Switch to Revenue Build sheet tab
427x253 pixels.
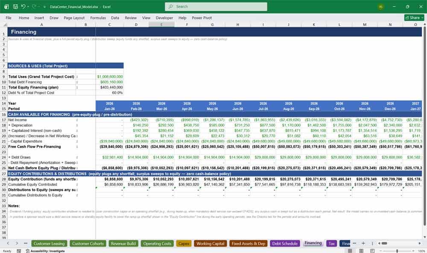pyautogui.click(x=123, y=244)
